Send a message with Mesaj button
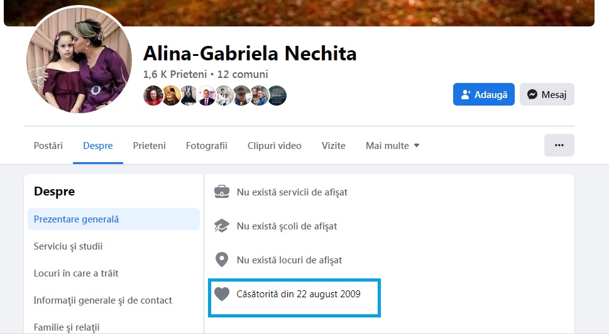 (x=547, y=94)
